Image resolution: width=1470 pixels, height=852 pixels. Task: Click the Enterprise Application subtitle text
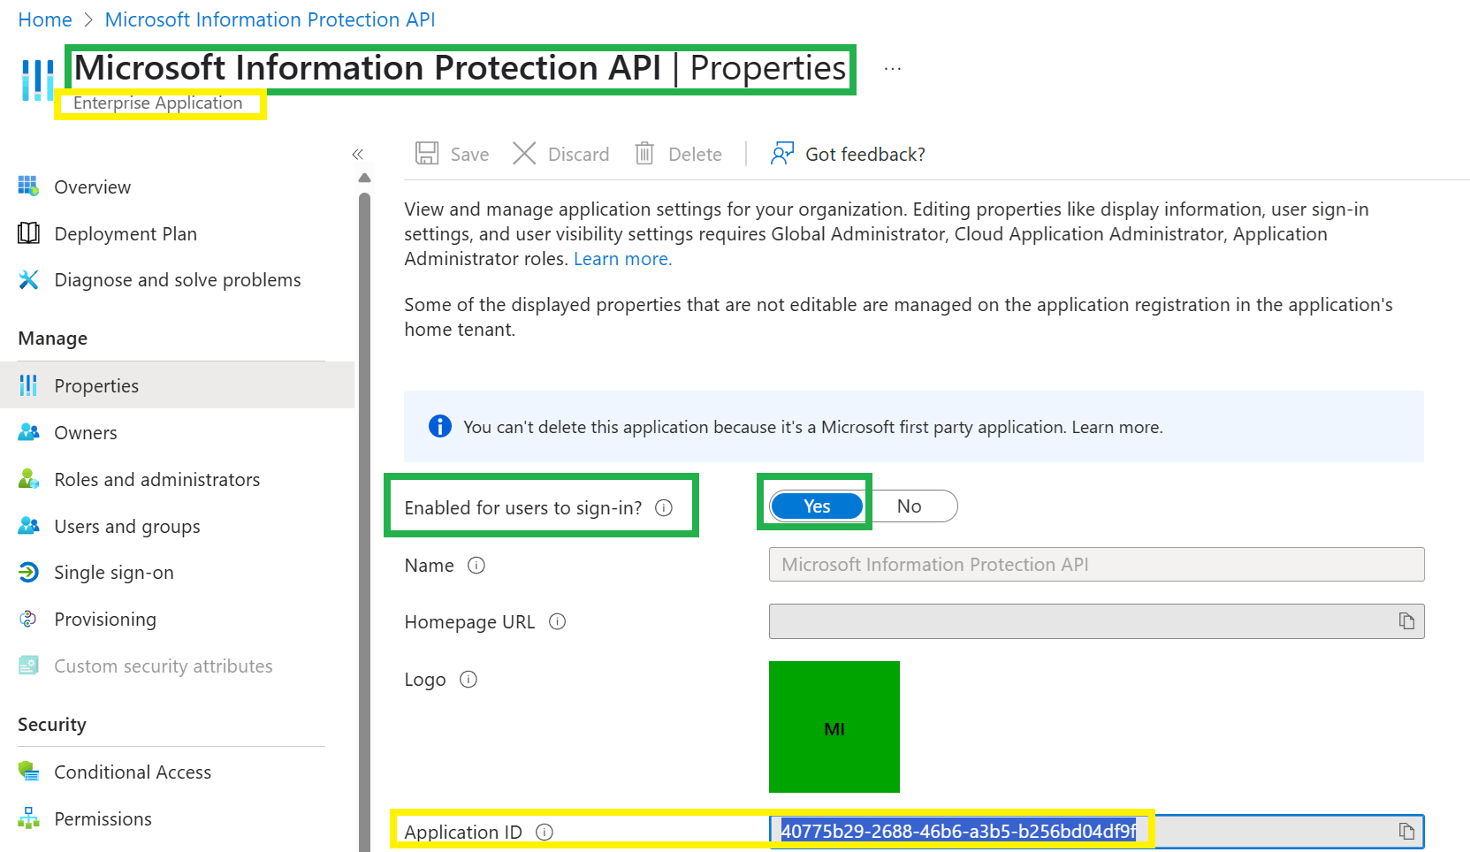tap(157, 103)
